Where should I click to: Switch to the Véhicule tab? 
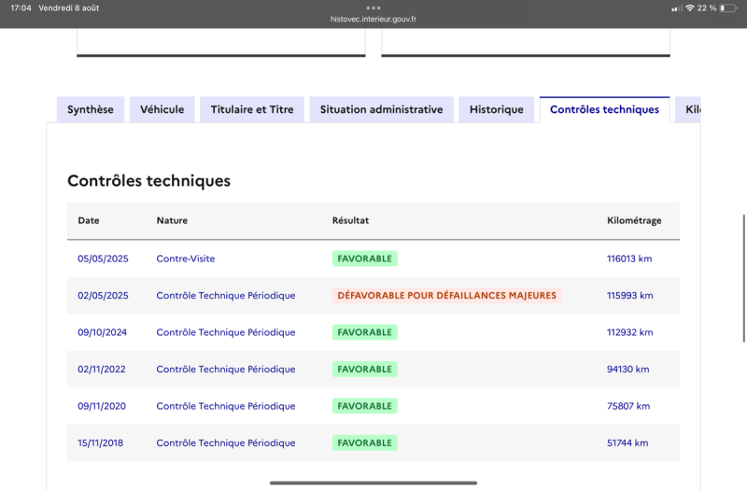[162, 109]
